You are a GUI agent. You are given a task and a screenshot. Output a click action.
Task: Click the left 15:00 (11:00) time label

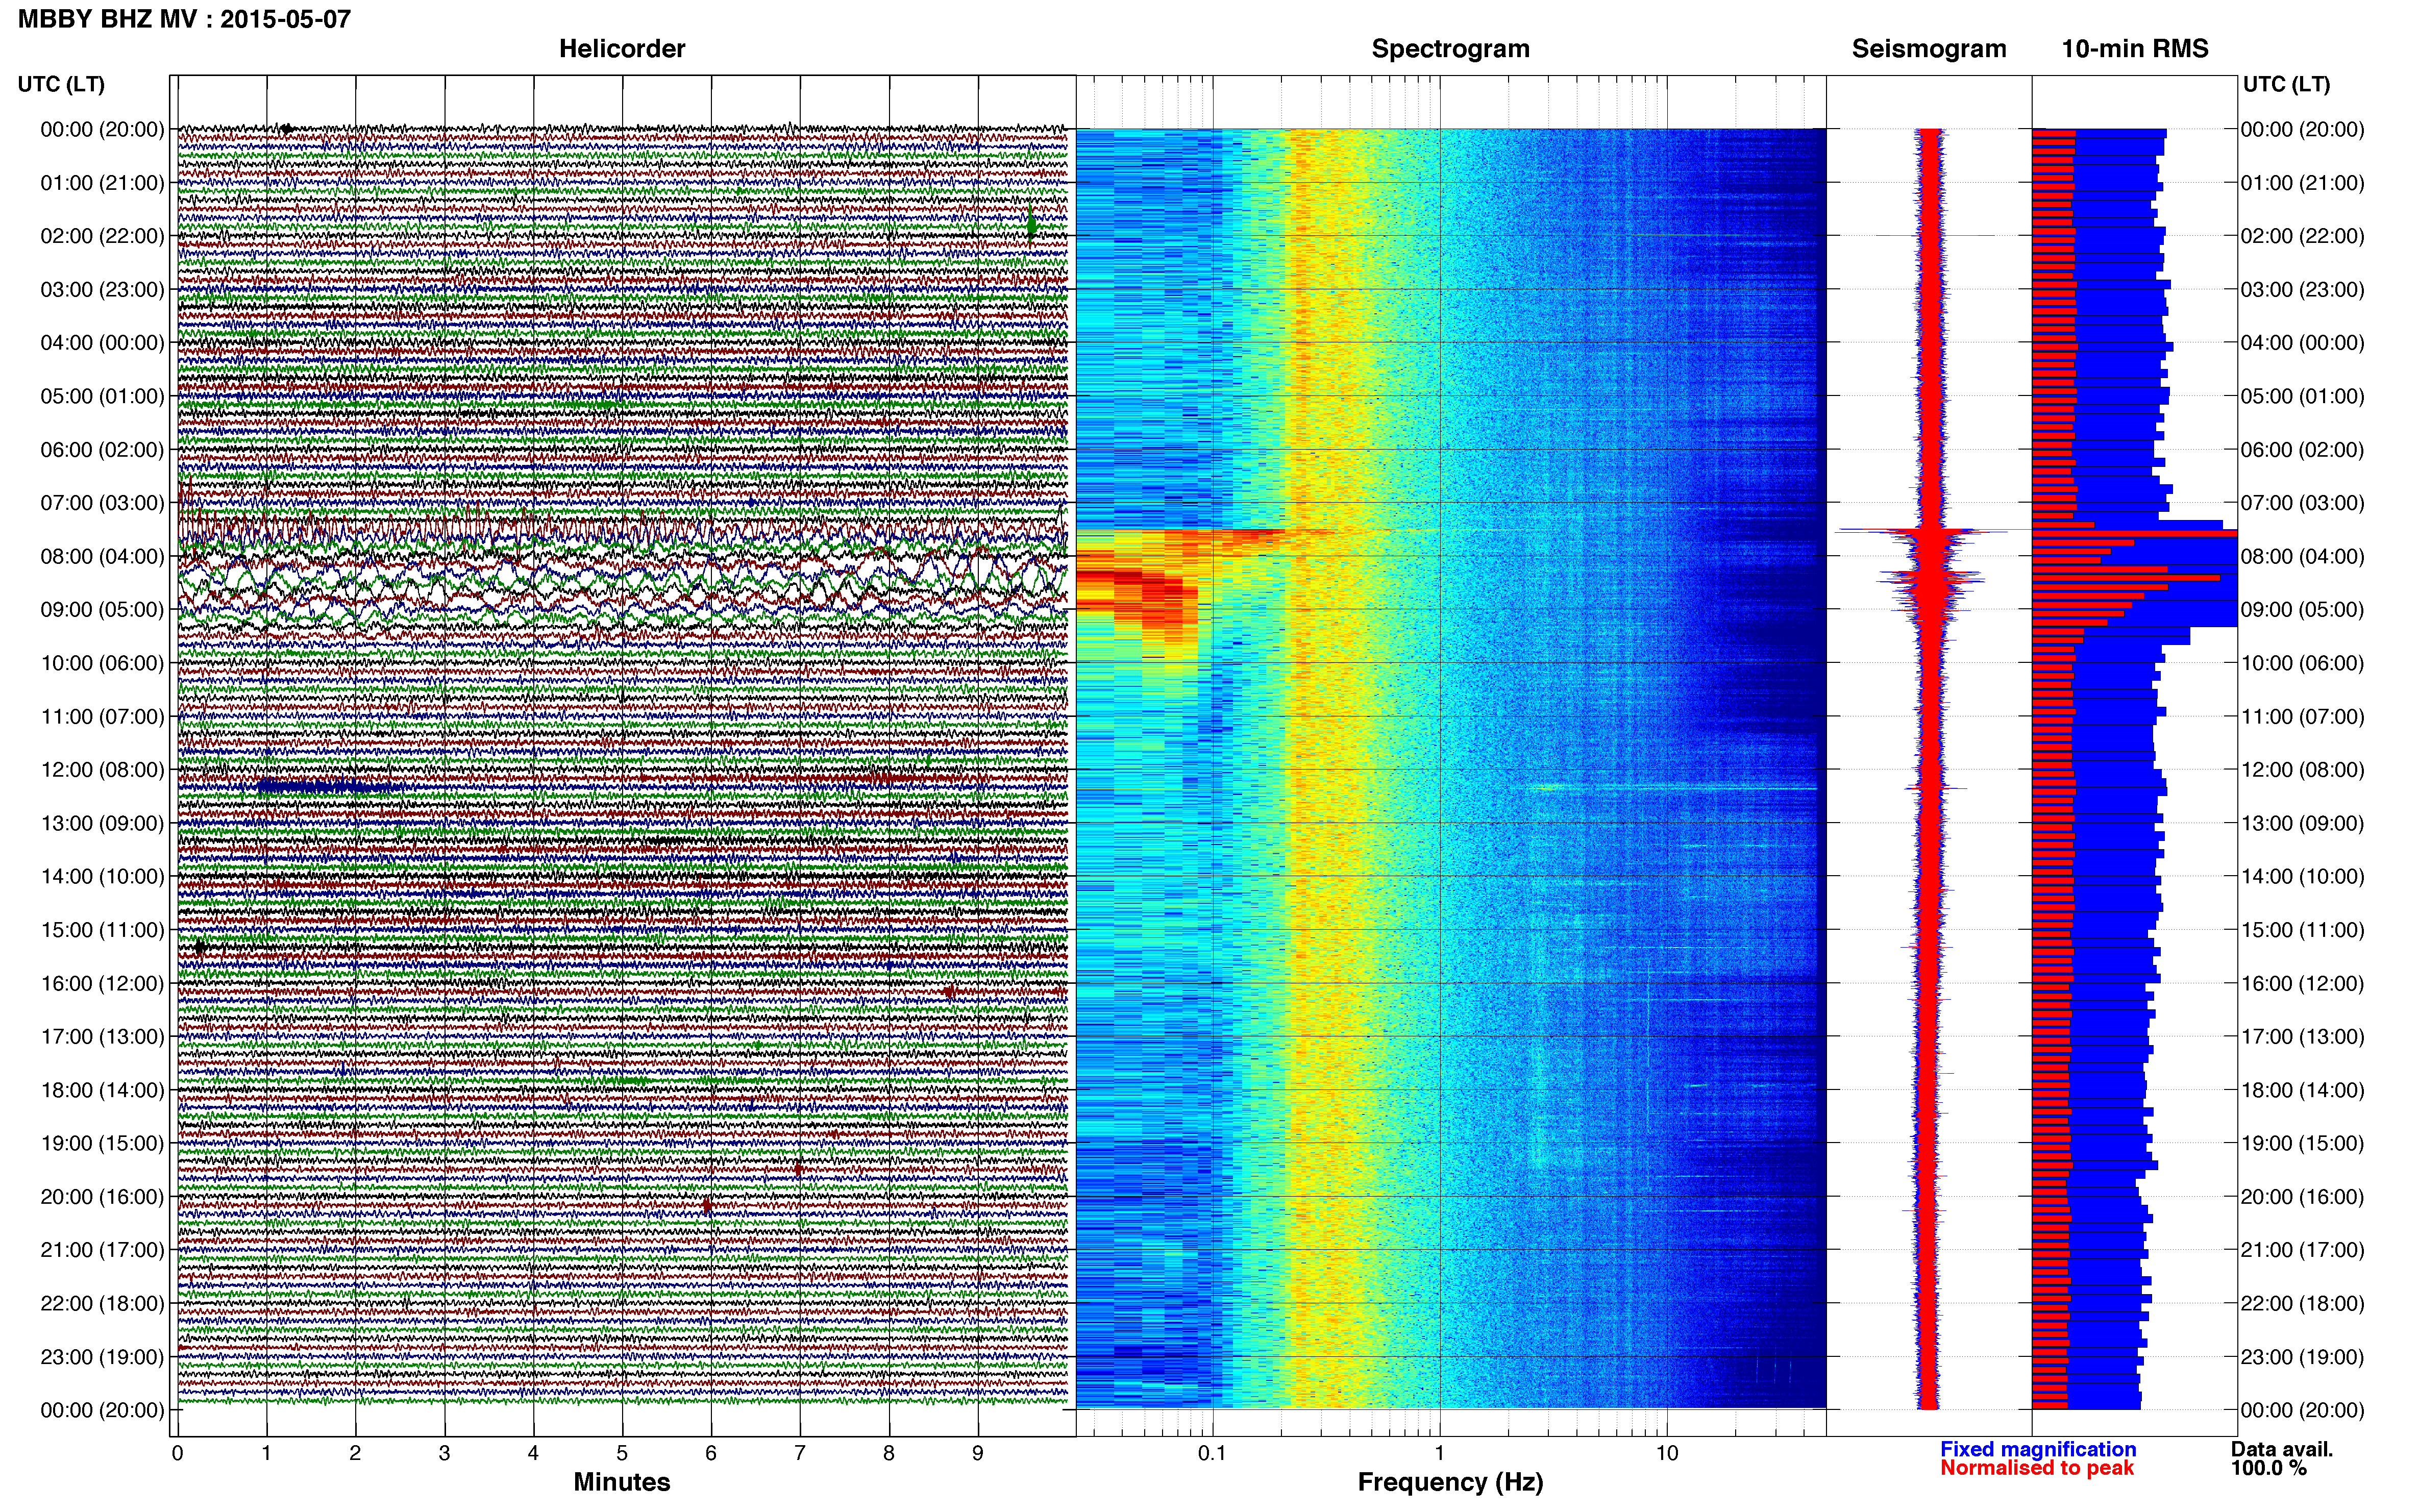pos(102,930)
